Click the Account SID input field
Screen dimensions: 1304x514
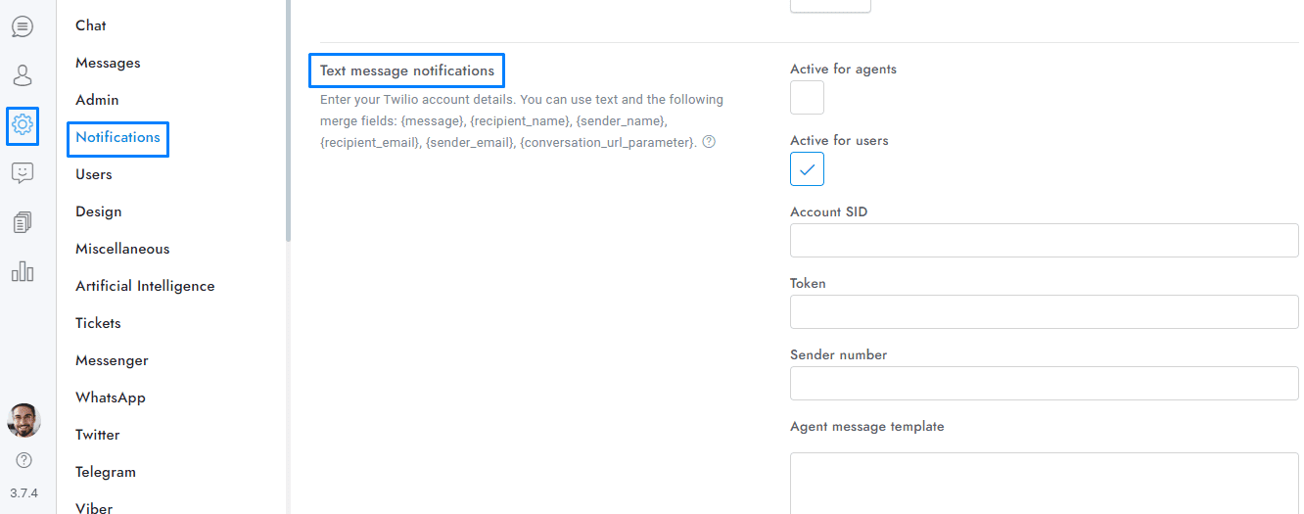[x=1044, y=241]
